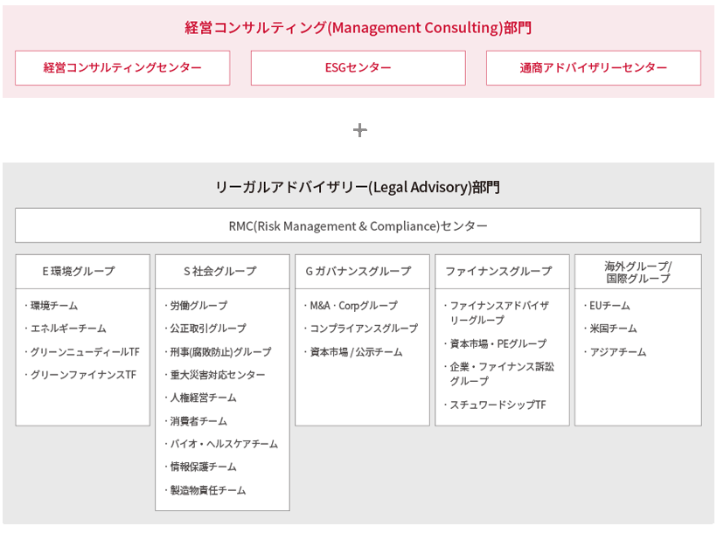Open the バイオ・ヘルスケアチーム entry
The height and width of the screenshot is (533, 717).
coord(224,444)
